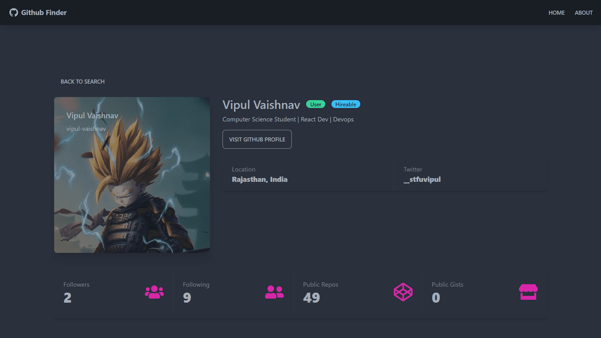Click the Following count 9
The image size is (601, 338).
click(x=187, y=298)
